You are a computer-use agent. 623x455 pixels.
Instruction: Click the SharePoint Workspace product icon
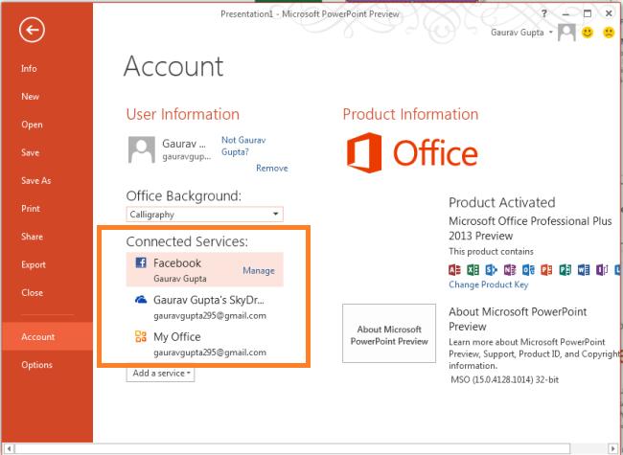(x=492, y=270)
